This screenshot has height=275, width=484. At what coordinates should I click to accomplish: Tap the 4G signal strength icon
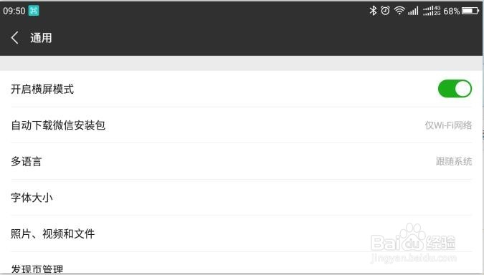(431, 11)
